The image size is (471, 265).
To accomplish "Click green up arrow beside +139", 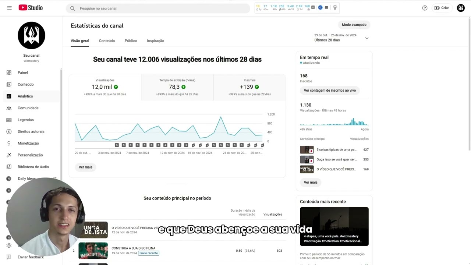I will (x=257, y=87).
